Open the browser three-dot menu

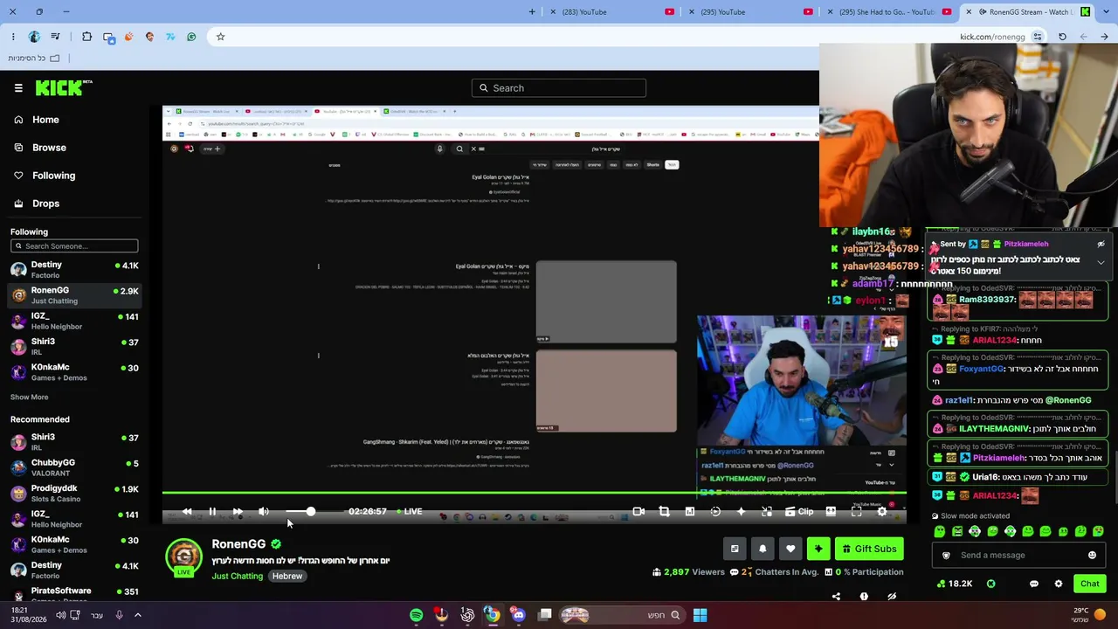tap(13, 37)
